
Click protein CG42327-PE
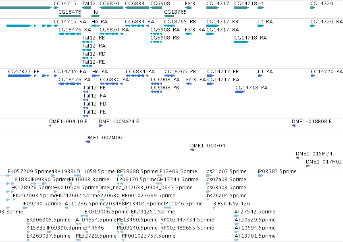point(24,72)
